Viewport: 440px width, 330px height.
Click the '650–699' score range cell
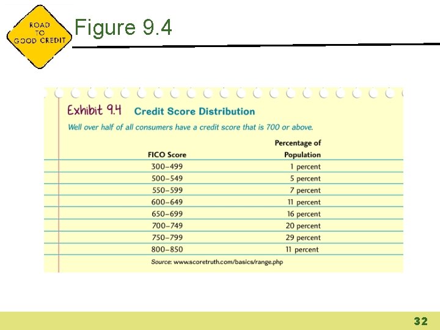[x=167, y=213]
